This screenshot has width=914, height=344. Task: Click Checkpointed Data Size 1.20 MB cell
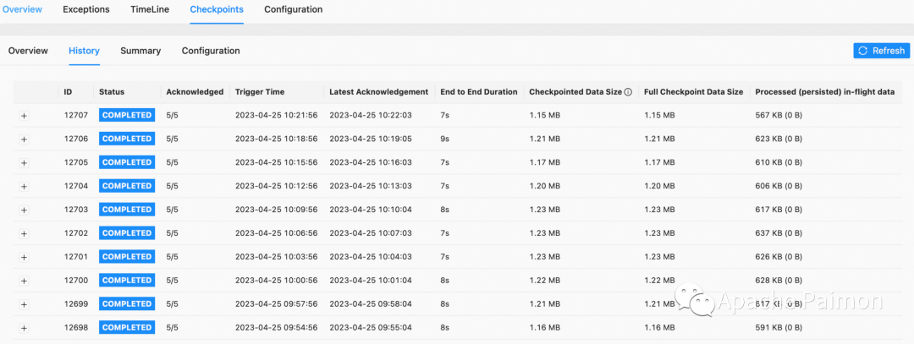click(544, 186)
